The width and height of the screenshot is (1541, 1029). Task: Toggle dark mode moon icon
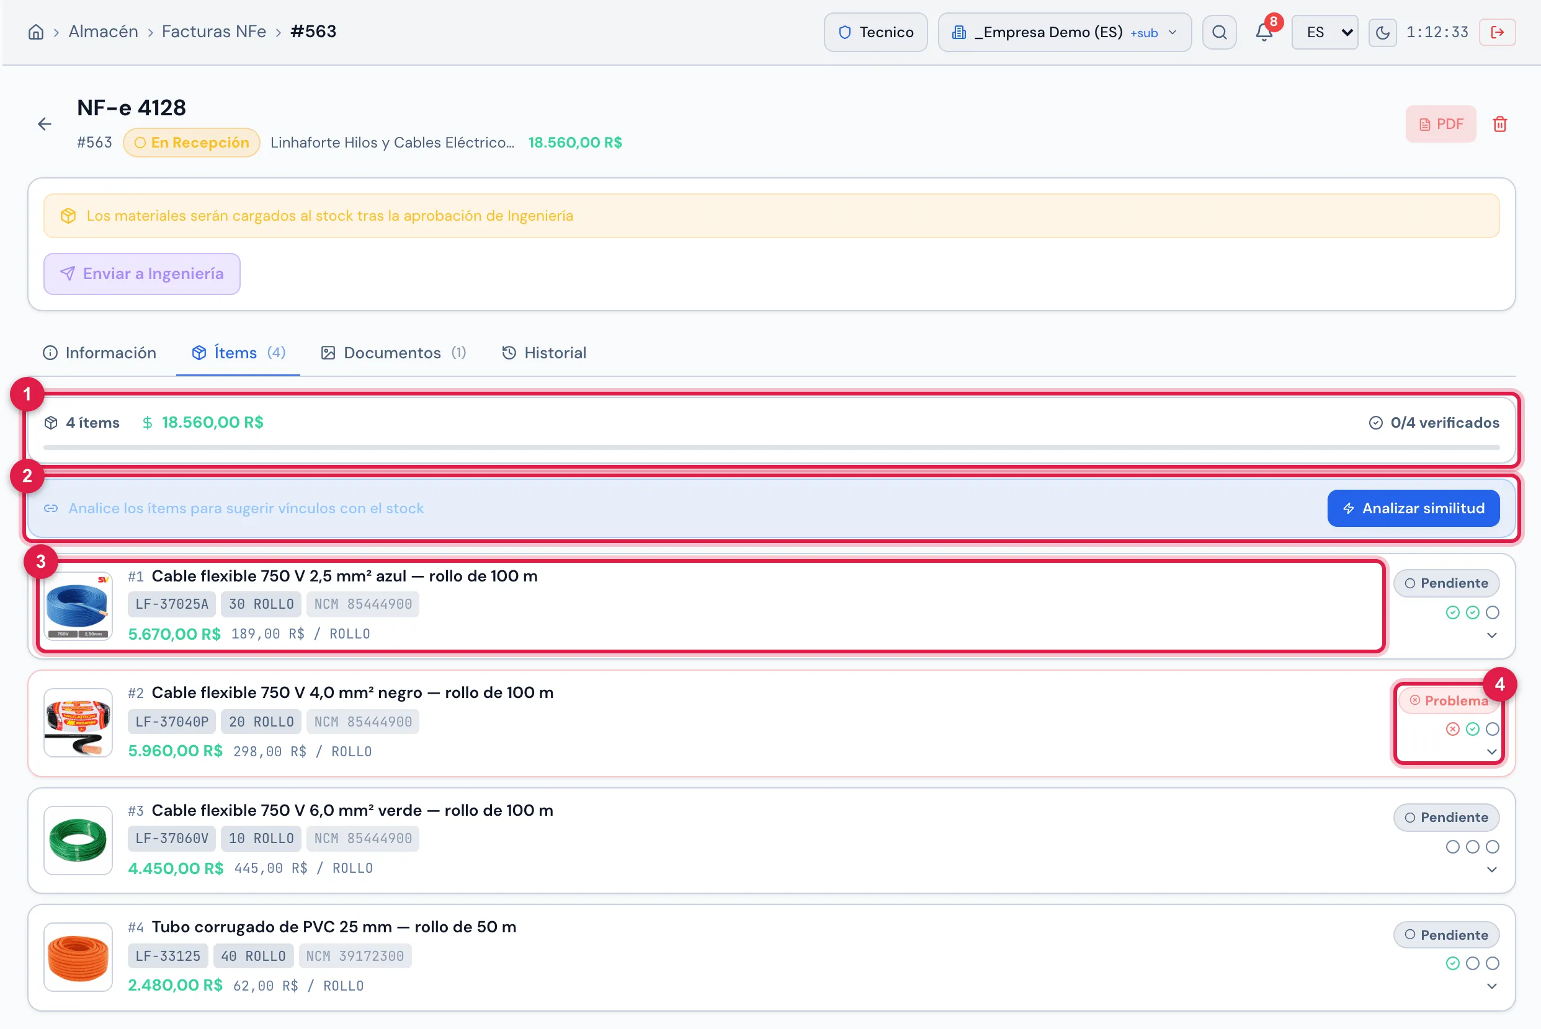[x=1382, y=33]
